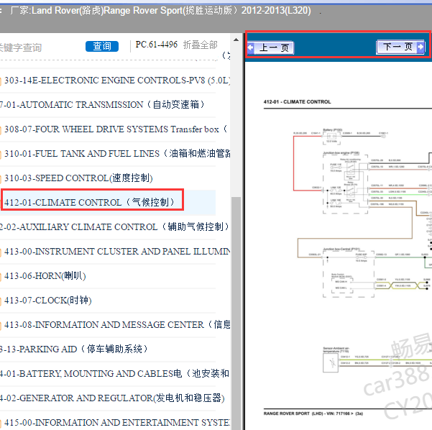Open Generator and Regulator (发电机和稳压器) entry

click(x=112, y=398)
